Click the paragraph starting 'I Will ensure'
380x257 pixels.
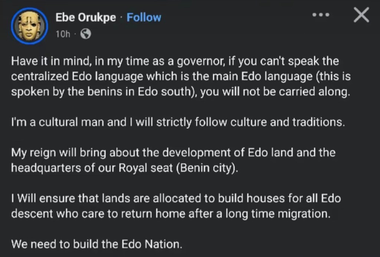176,206
